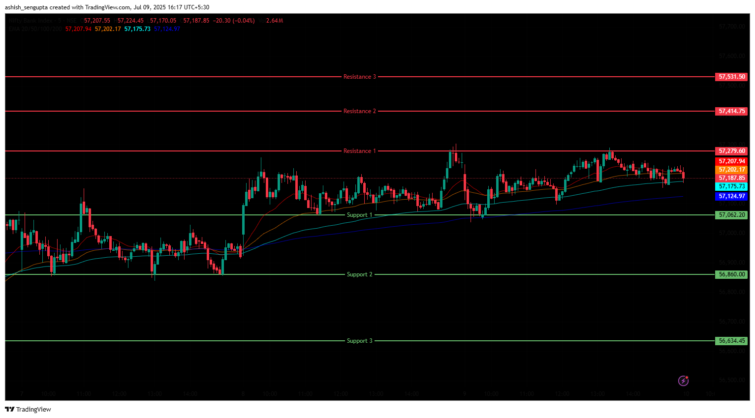Viewport: 755px width, 418px height.
Task: Select the Resistance 1 line label
Action: tap(360, 151)
